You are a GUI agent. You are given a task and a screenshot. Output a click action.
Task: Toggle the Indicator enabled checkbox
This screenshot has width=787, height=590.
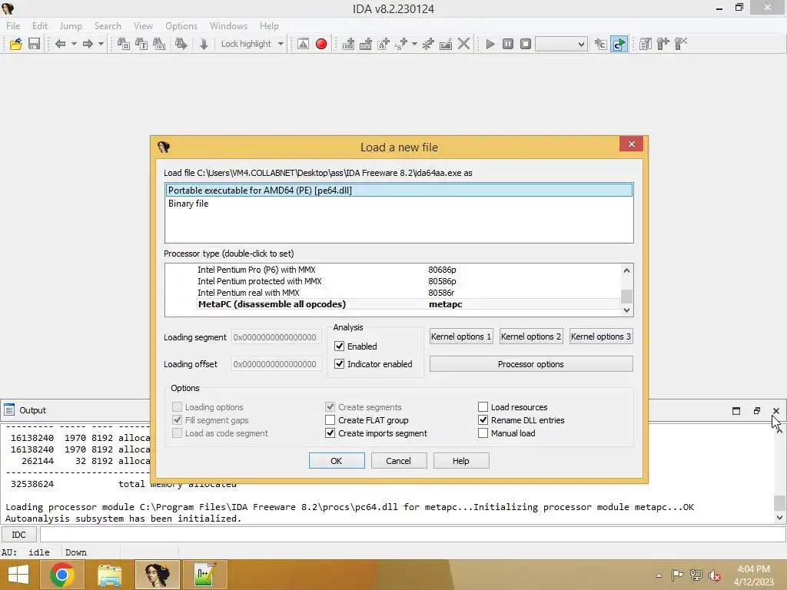pyautogui.click(x=339, y=363)
